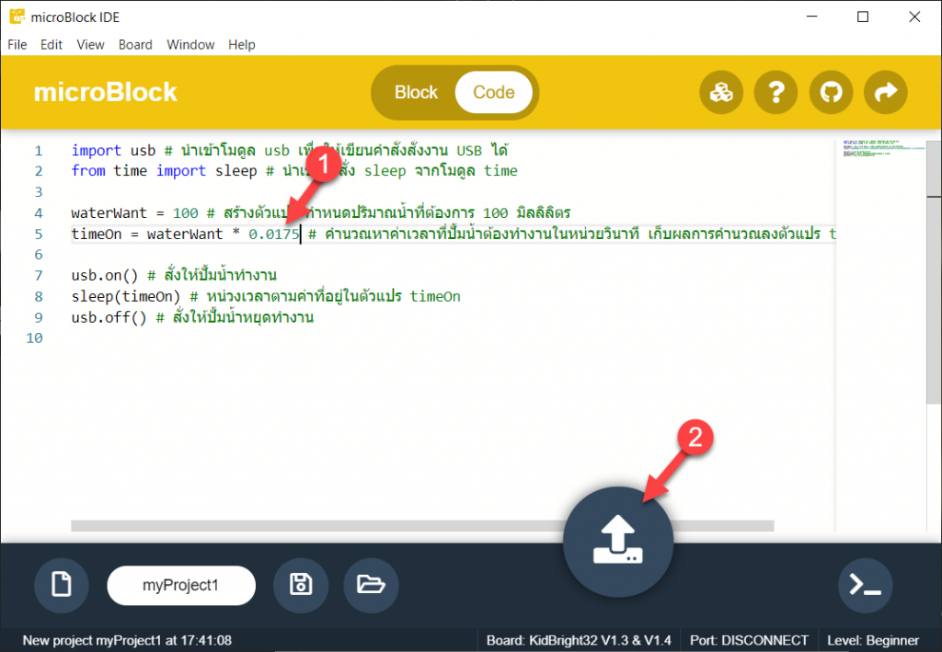Open the help question mark icon
This screenshot has height=652, width=942.
775,93
